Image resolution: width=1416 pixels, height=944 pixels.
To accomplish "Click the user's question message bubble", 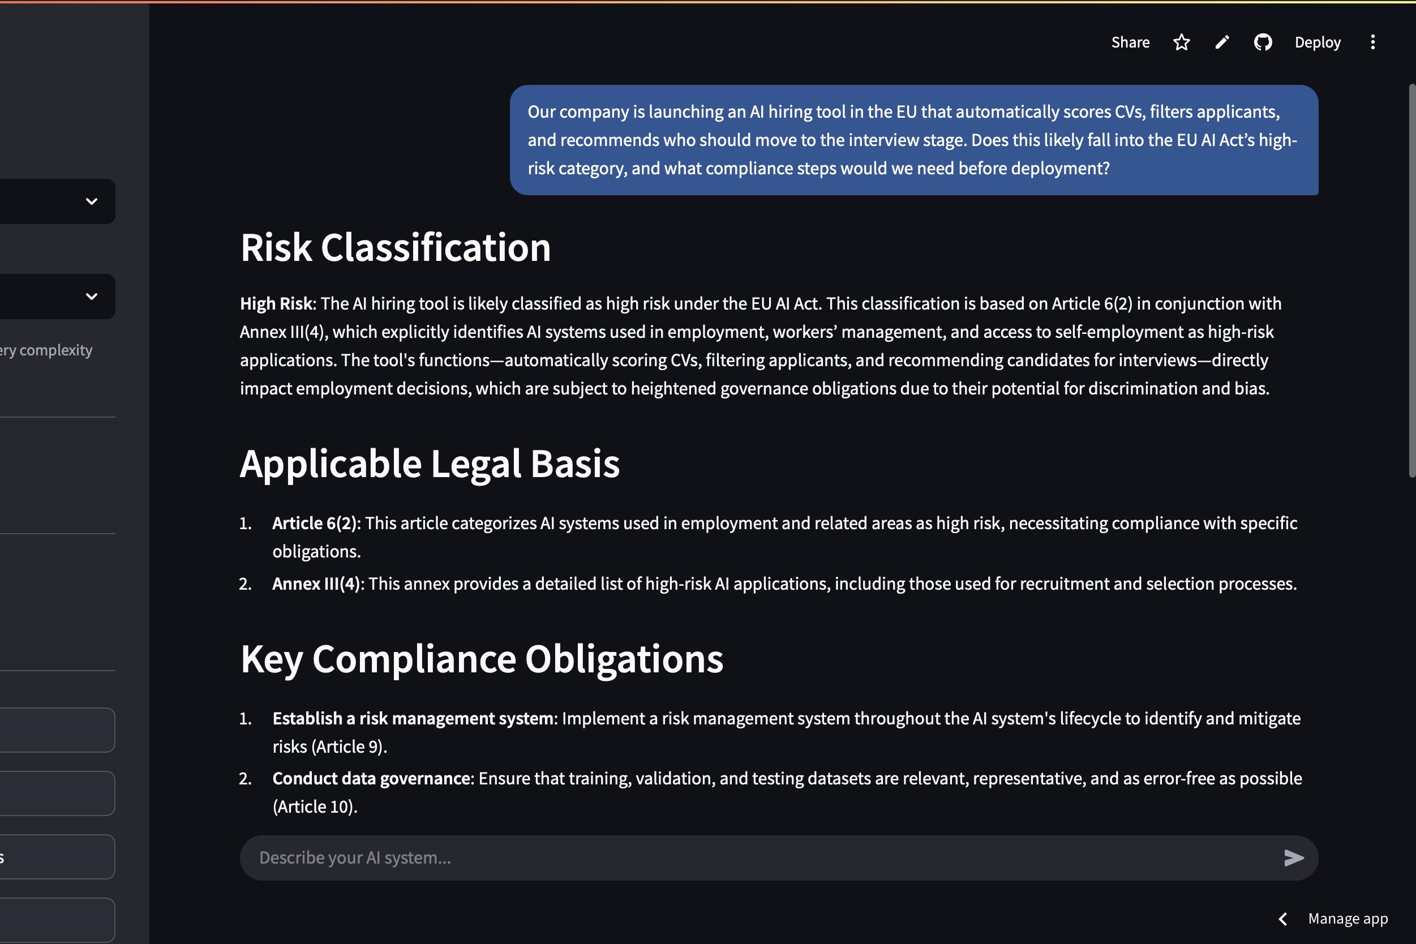I will (x=914, y=140).
